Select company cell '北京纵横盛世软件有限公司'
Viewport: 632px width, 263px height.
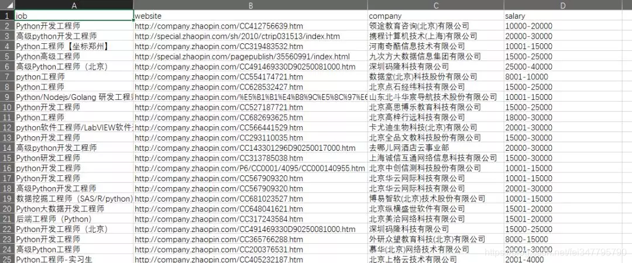(x=436, y=209)
